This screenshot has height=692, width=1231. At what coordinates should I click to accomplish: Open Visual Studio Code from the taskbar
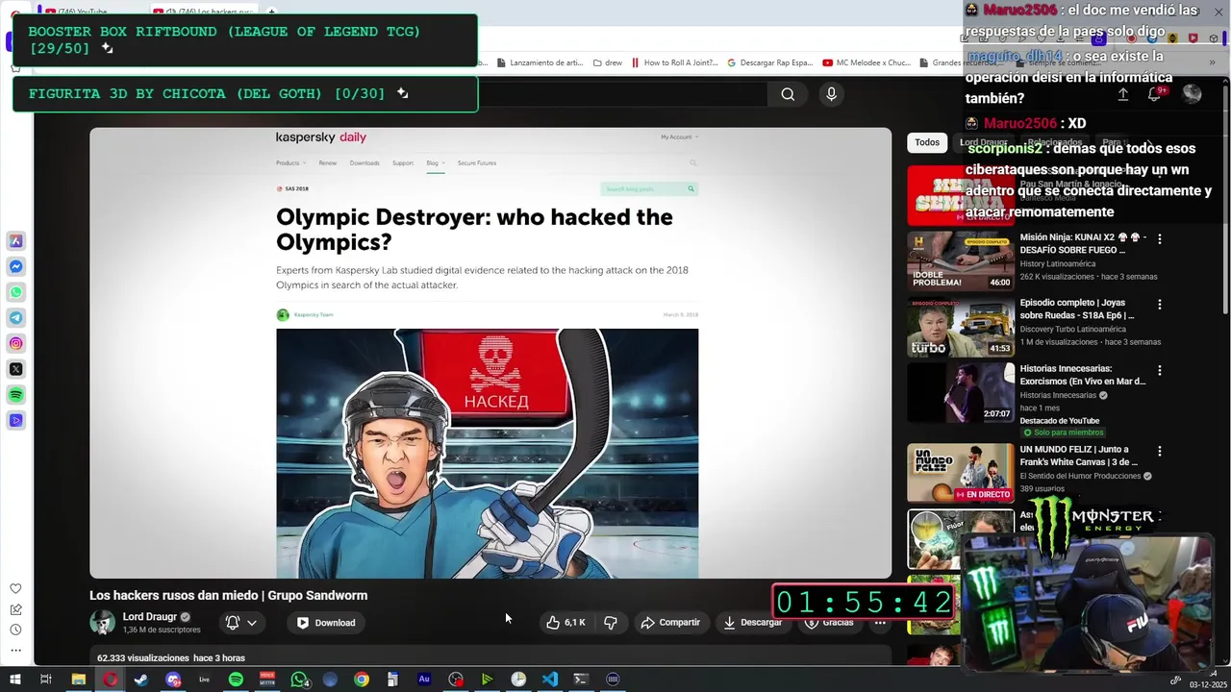point(549,680)
